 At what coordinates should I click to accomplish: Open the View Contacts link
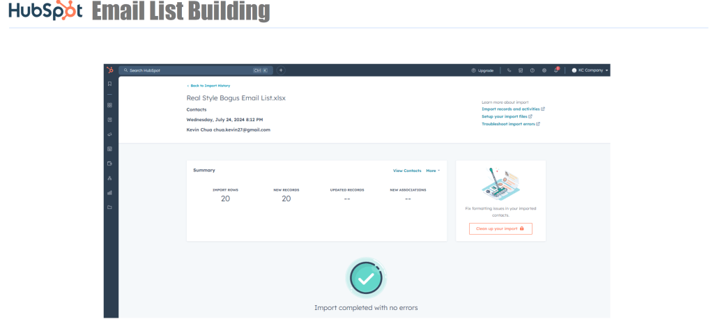(407, 171)
